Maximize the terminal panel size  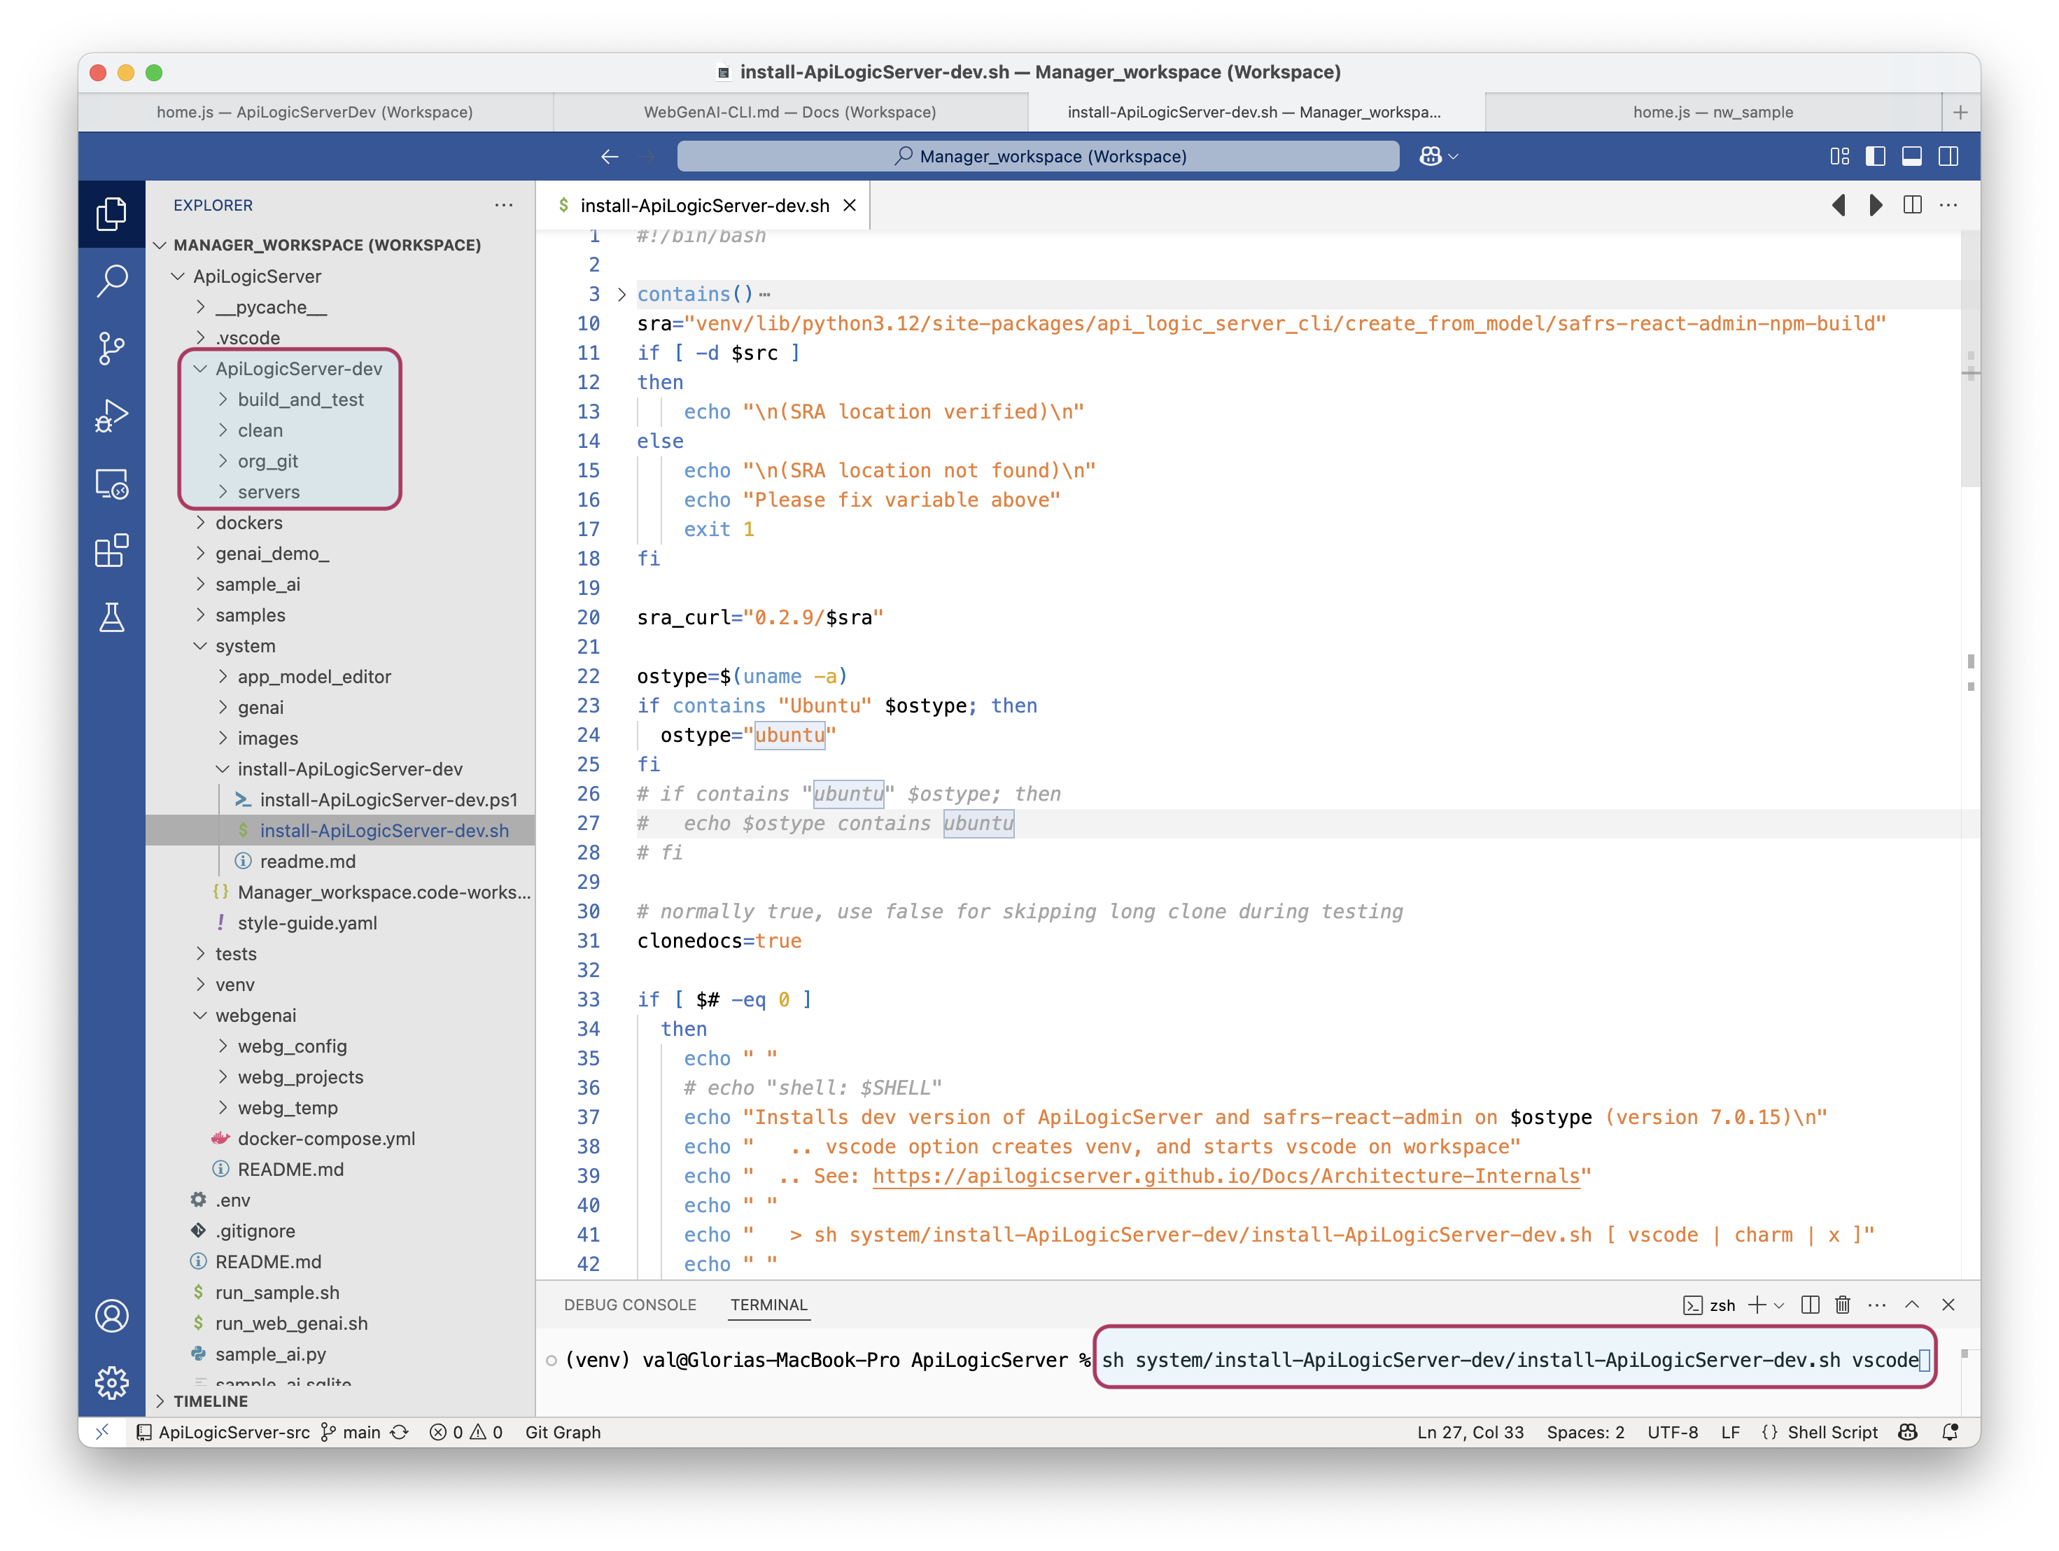1912,1305
